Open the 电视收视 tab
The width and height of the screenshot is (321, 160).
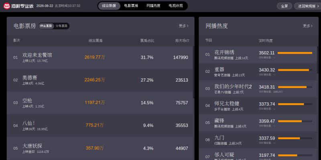pos(176,6)
